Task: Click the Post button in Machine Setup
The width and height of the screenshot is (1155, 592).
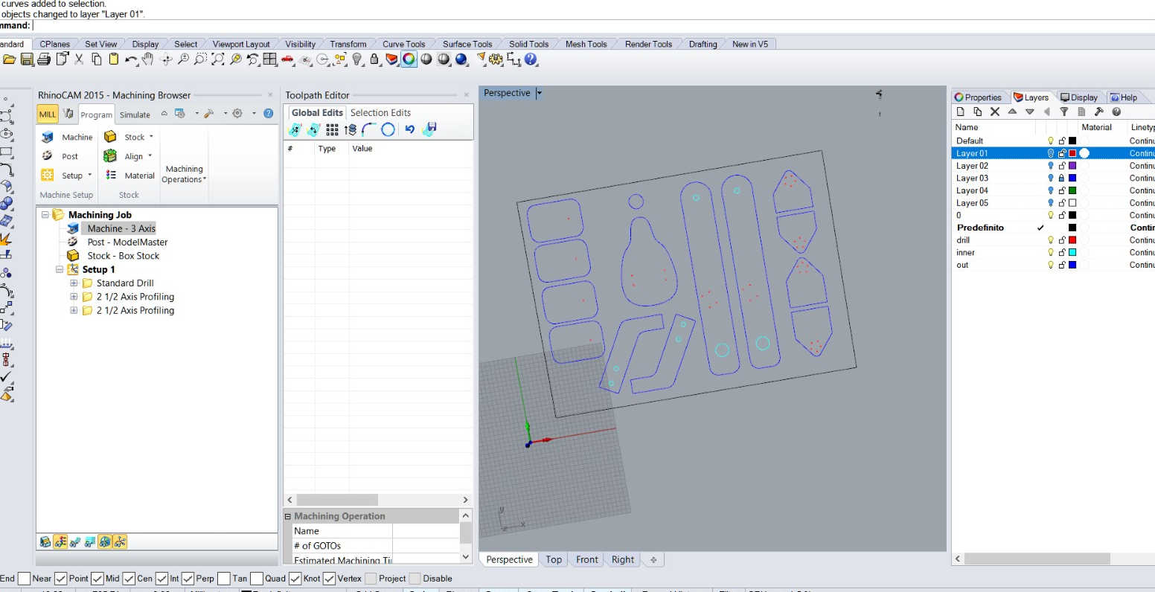Action: [x=60, y=156]
